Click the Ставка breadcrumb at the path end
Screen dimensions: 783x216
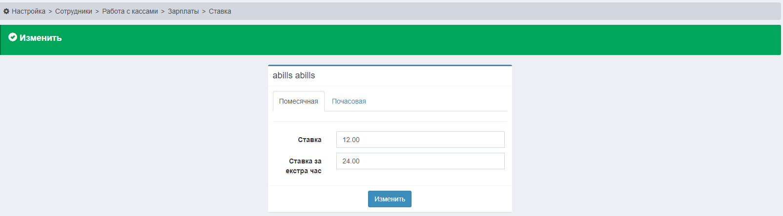220,11
